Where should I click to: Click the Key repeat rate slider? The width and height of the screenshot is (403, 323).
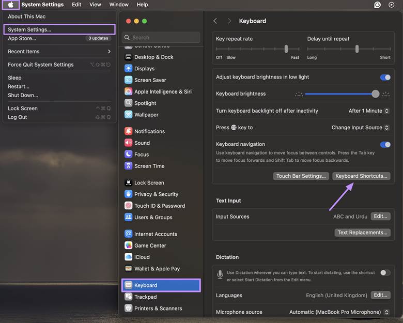pos(257,49)
